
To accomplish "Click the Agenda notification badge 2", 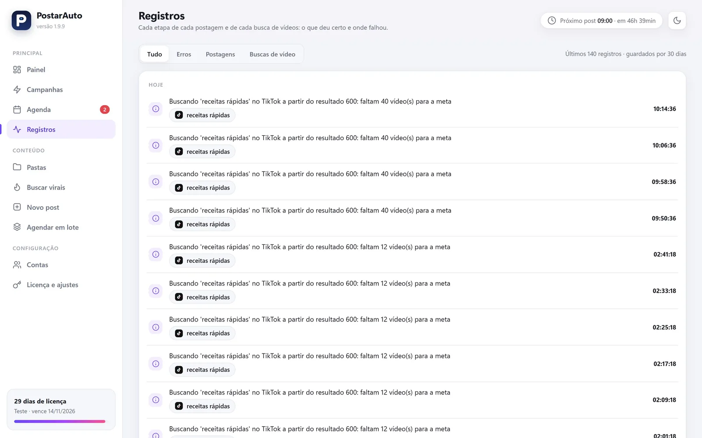I will point(104,109).
